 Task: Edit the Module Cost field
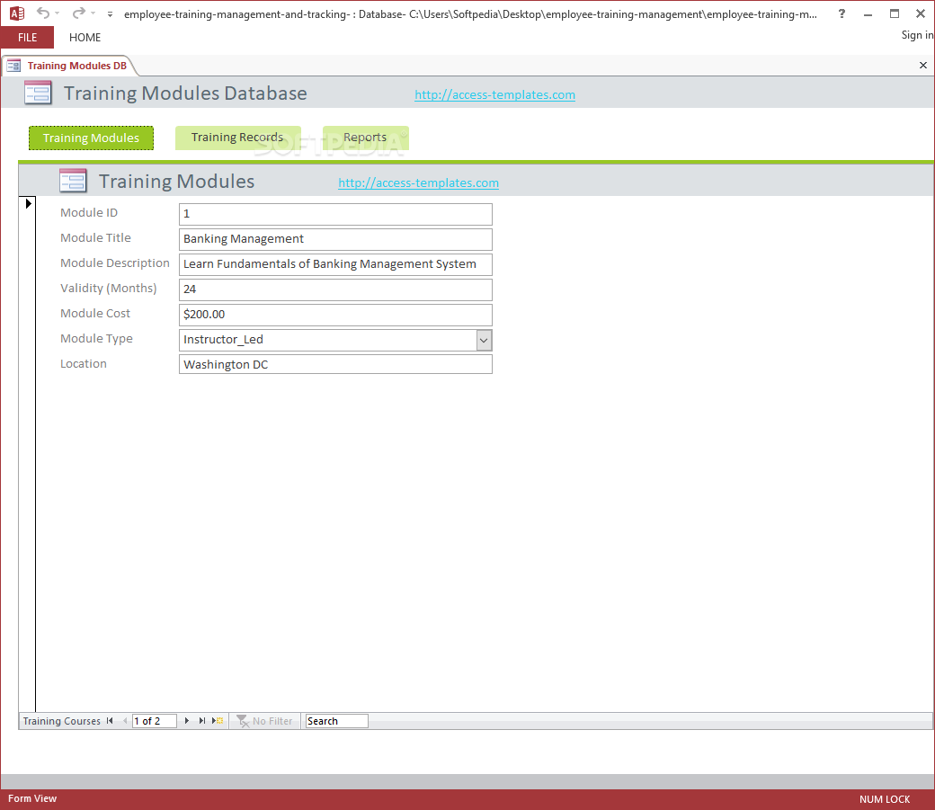coord(335,315)
